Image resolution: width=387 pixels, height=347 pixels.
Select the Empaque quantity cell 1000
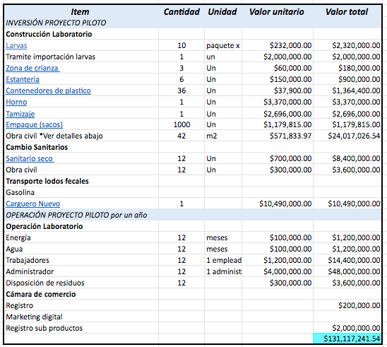coord(181,124)
